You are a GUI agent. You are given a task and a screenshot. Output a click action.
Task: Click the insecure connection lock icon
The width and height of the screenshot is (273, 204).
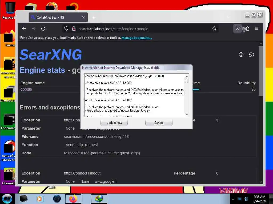point(74,28)
